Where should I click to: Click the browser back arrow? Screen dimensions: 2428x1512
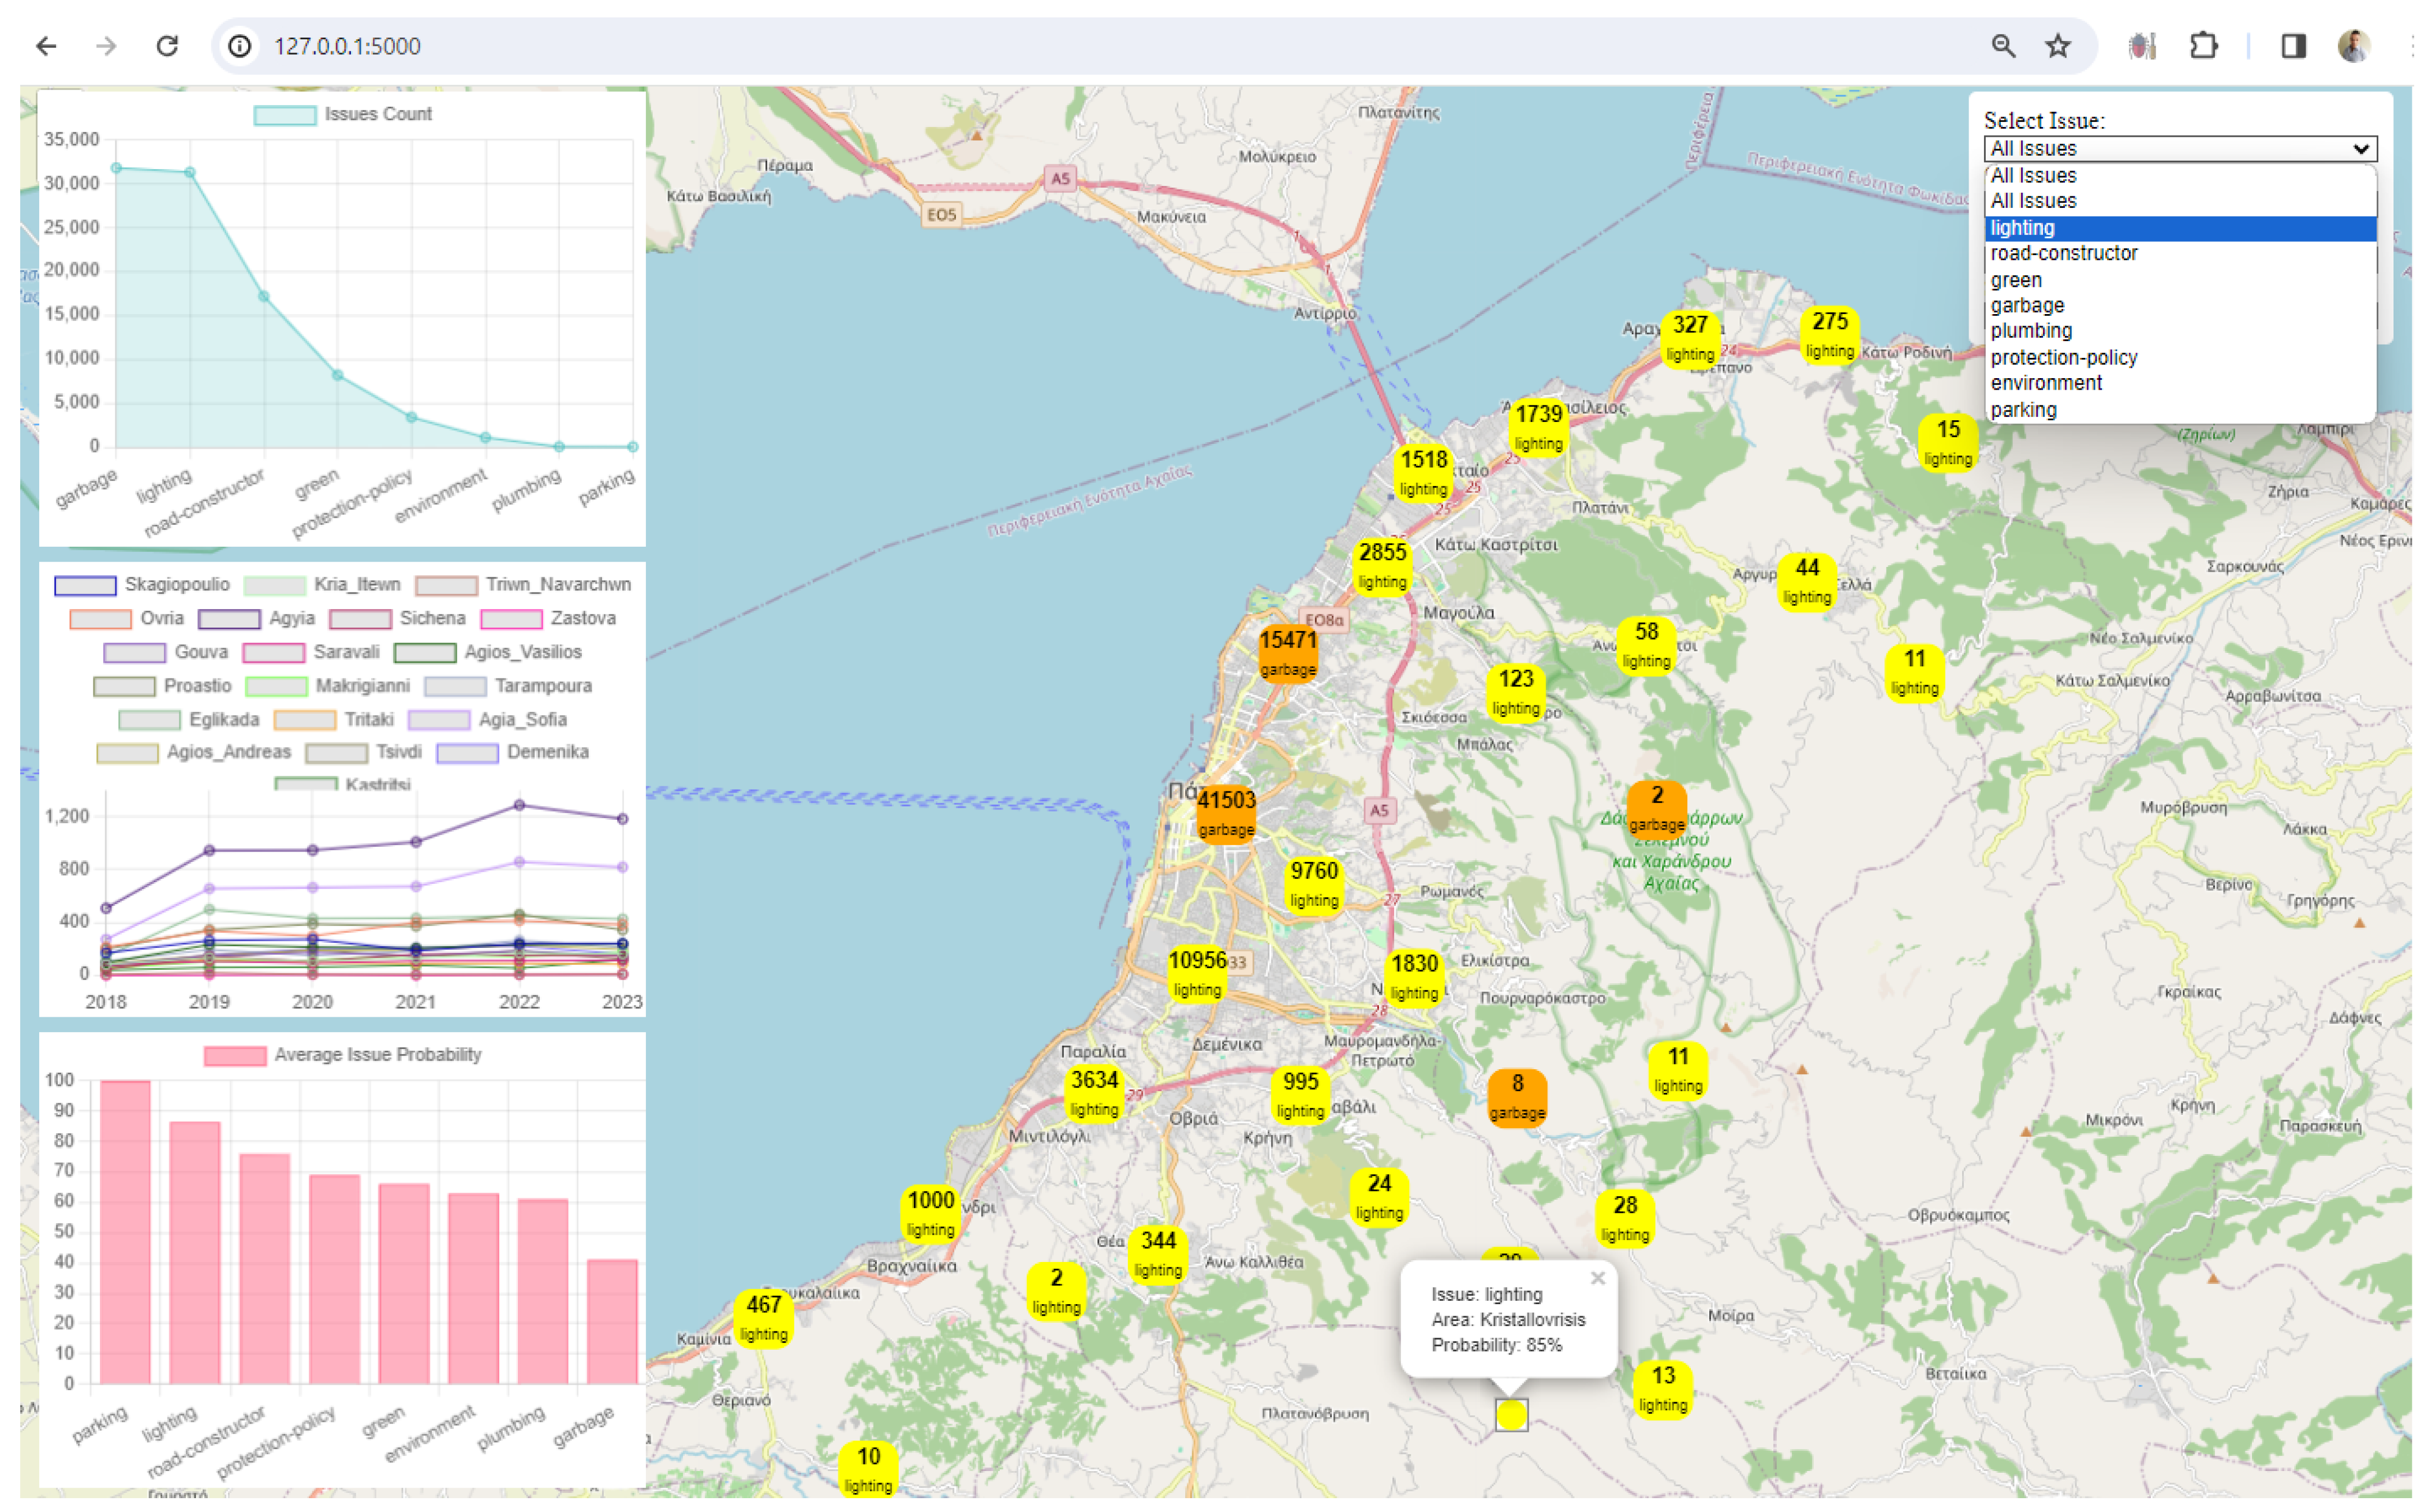click(46, 46)
